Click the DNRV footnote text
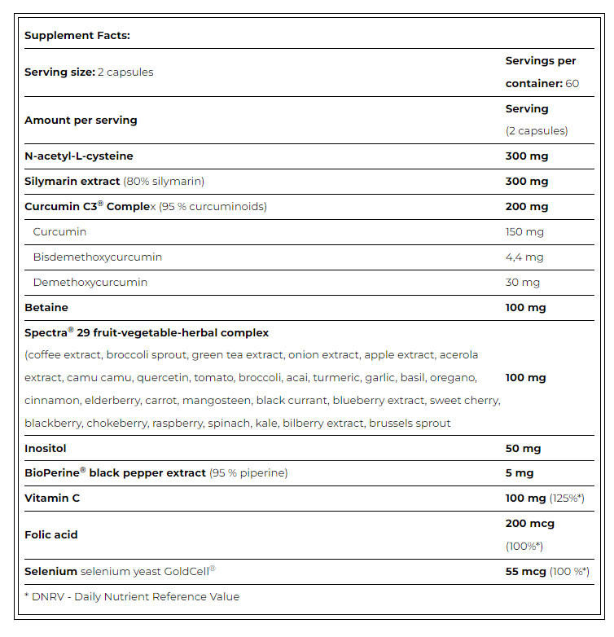The width and height of the screenshot is (614, 637). point(132,596)
